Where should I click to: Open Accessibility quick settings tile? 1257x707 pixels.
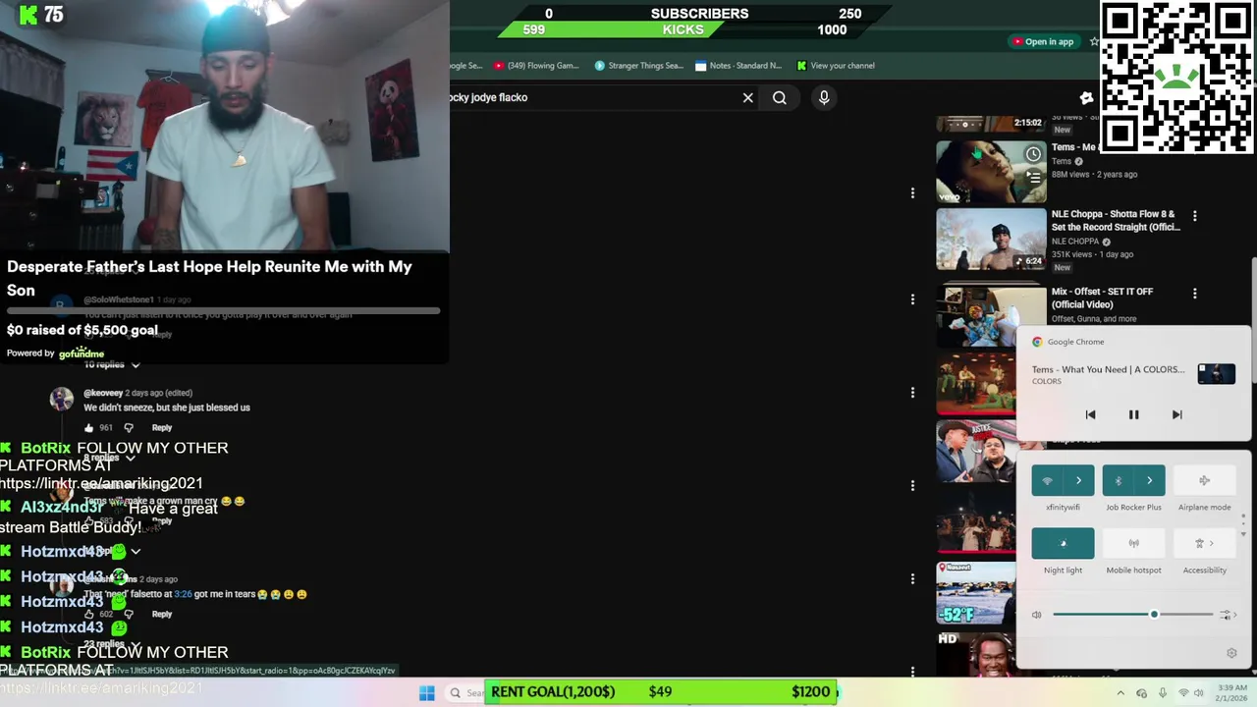click(1204, 543)
